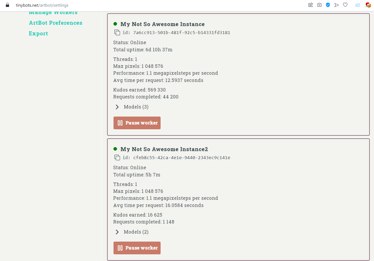Pause the My Not So Awesome Instance2 worker
The width and height of the screenshot is (374, 261).
(x=137, y=248)
